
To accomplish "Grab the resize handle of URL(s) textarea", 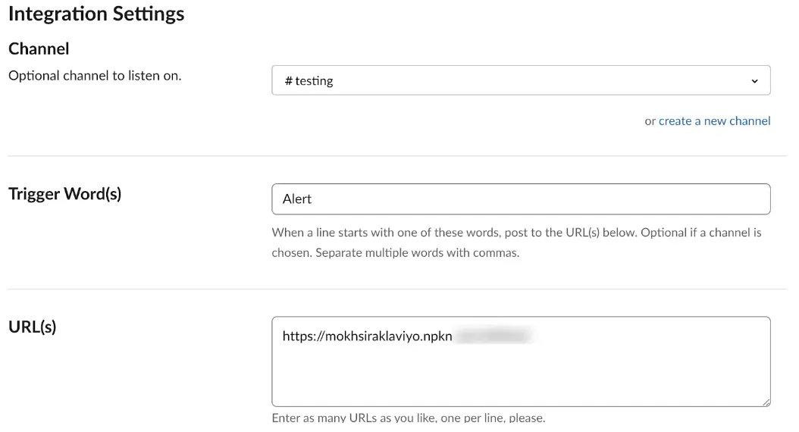I will click(766, 402).
